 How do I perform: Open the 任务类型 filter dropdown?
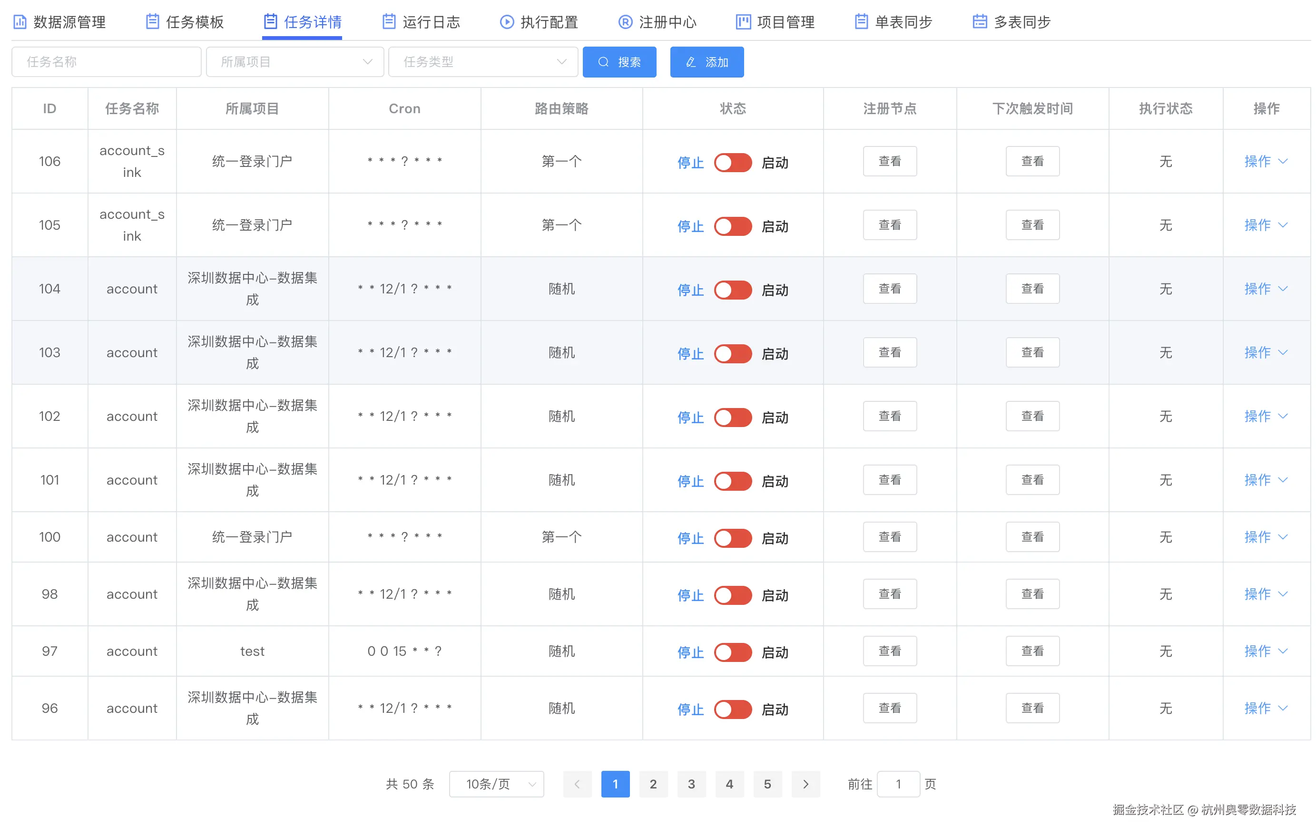click(482, 62)
